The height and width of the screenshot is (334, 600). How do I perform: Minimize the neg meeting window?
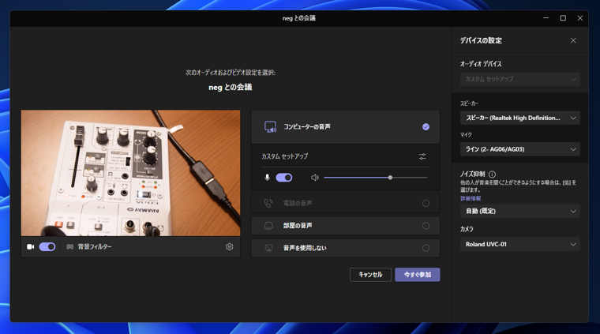(x=546, y=18)
